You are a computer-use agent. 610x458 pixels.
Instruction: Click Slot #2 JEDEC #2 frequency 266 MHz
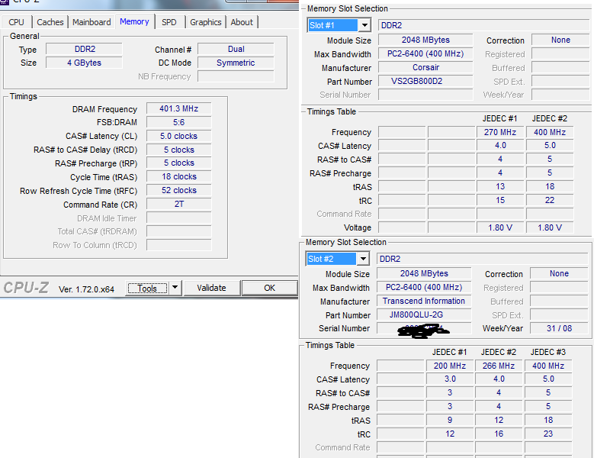click(499, 366)
